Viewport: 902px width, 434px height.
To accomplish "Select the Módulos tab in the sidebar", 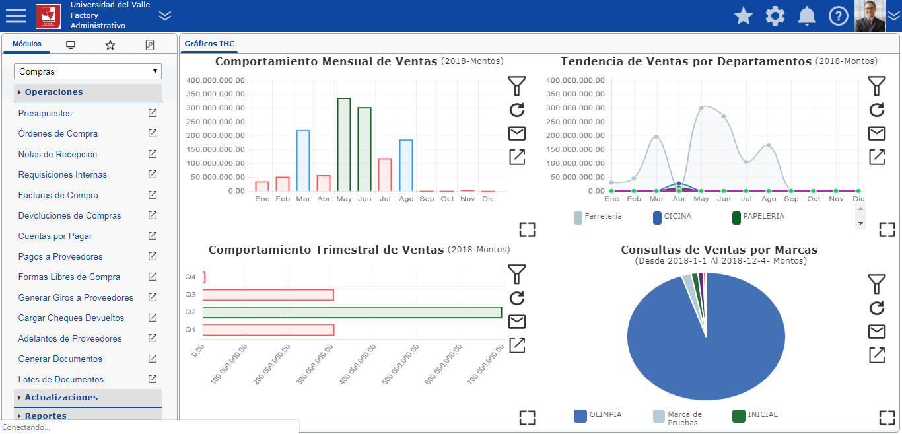I will tap(26, 43).
